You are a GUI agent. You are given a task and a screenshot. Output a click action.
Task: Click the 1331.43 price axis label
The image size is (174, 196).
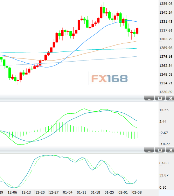coord(166,21)
